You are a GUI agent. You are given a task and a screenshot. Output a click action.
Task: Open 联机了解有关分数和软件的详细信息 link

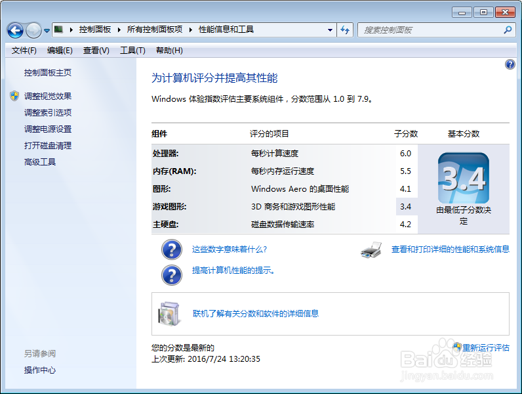coord(256,314)
